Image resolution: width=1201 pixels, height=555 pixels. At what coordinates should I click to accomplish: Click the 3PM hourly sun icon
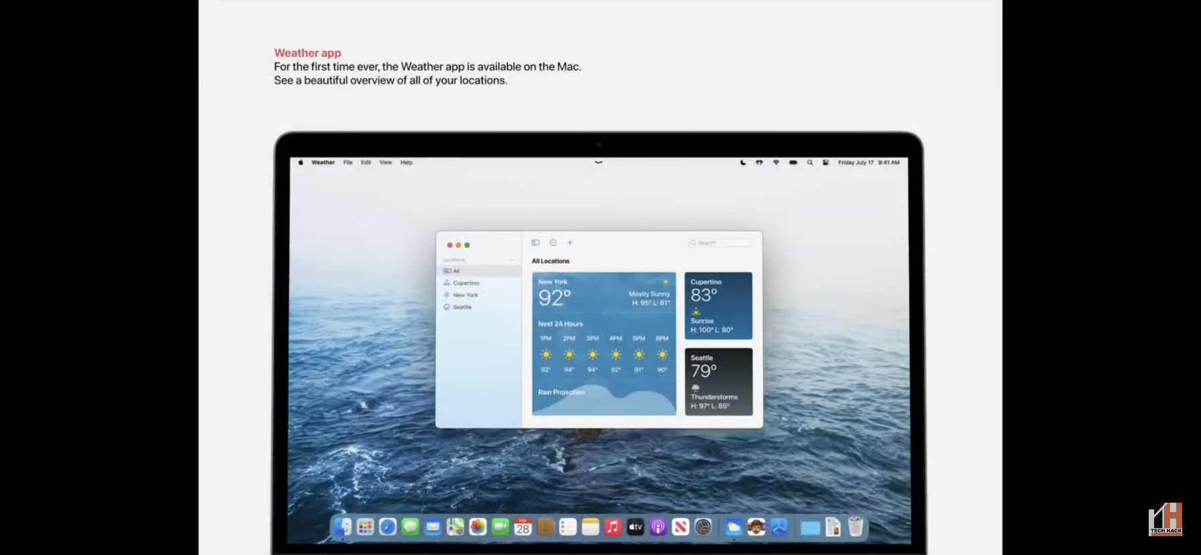coord(592,354)
